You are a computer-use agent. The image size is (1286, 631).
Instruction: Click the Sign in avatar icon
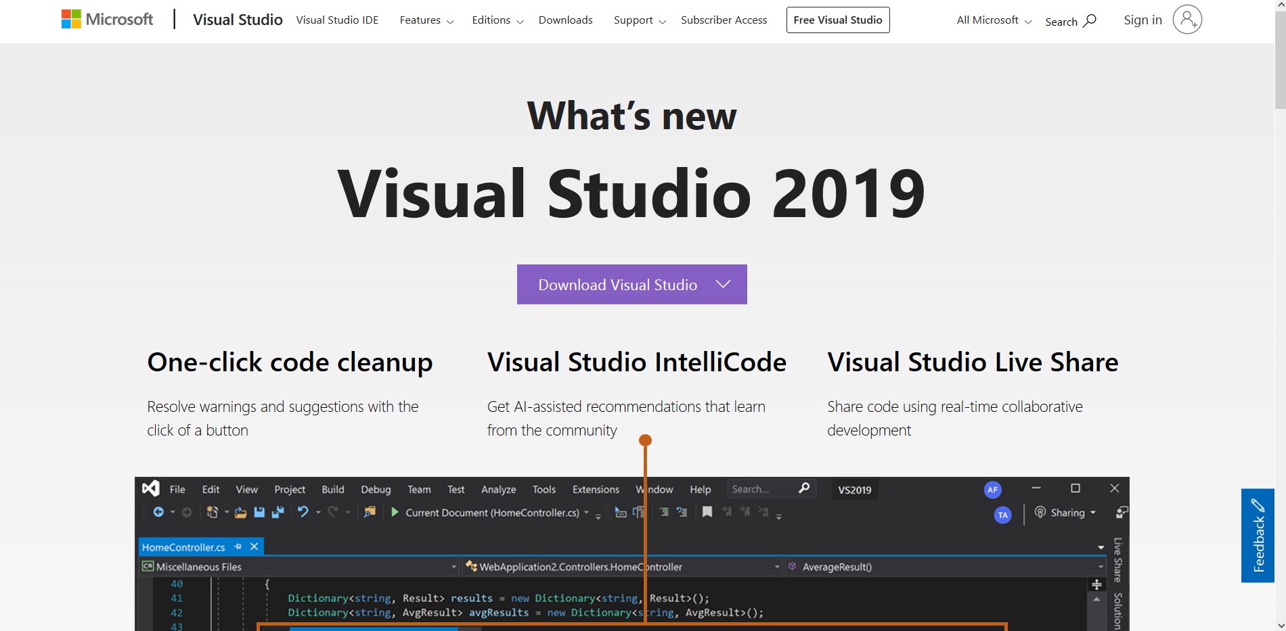coord(1187,20)
